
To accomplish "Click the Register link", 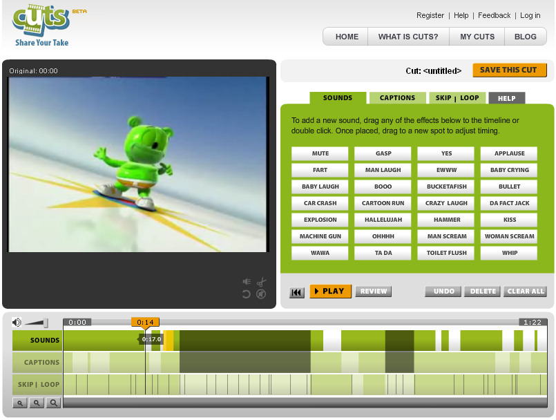I will (x=430, y=15).
